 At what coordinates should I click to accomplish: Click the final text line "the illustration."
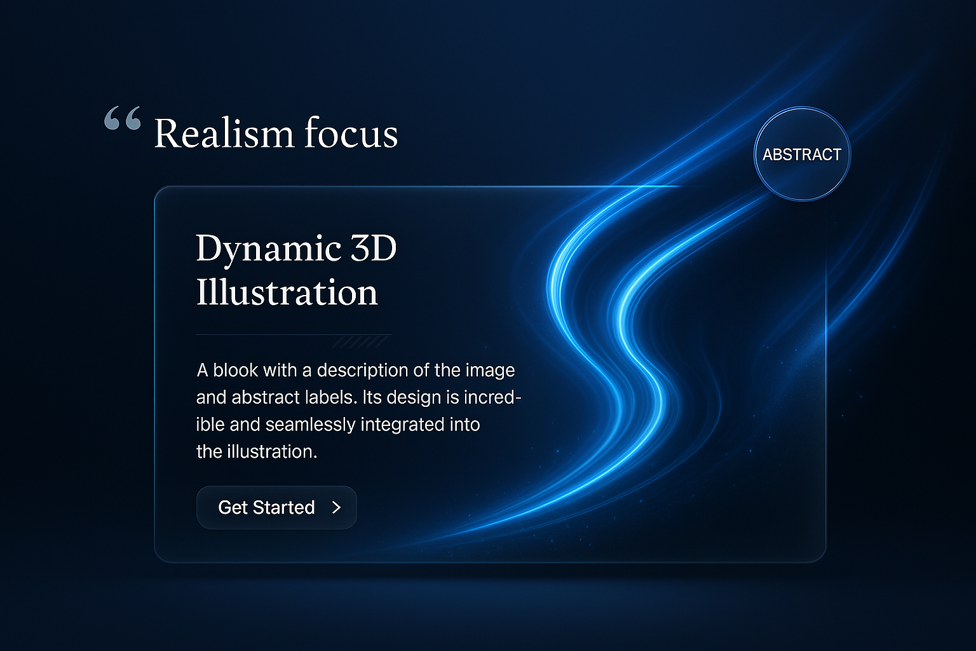click(x=257, y=452)
